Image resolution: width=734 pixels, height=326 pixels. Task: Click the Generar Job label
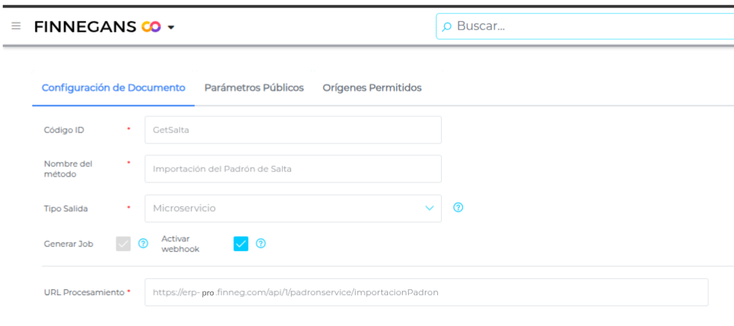pos(68,244)
